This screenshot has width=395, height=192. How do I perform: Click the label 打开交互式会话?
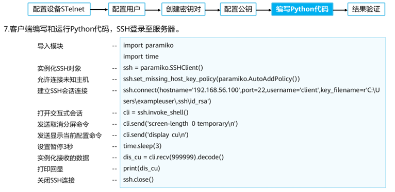point(60,113)
